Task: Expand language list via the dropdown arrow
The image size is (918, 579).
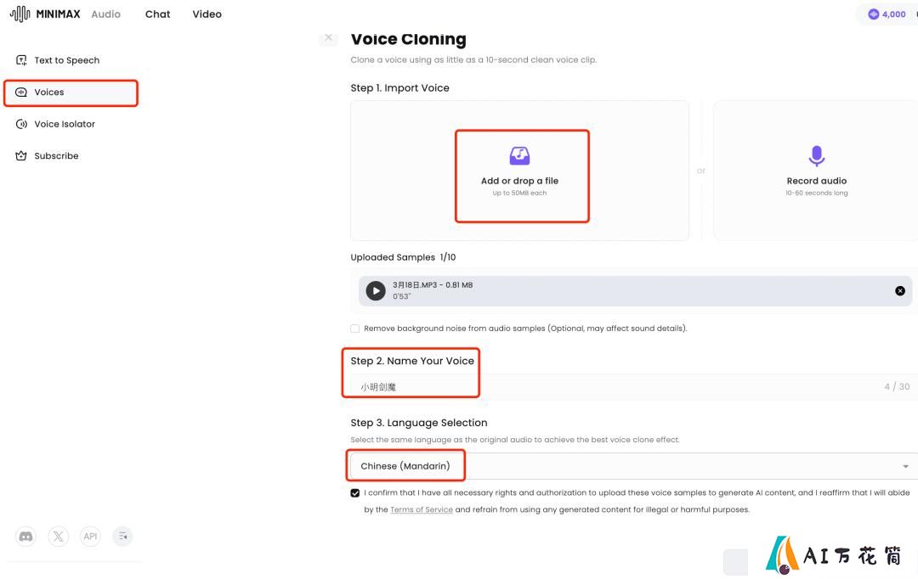Action: 905,466
